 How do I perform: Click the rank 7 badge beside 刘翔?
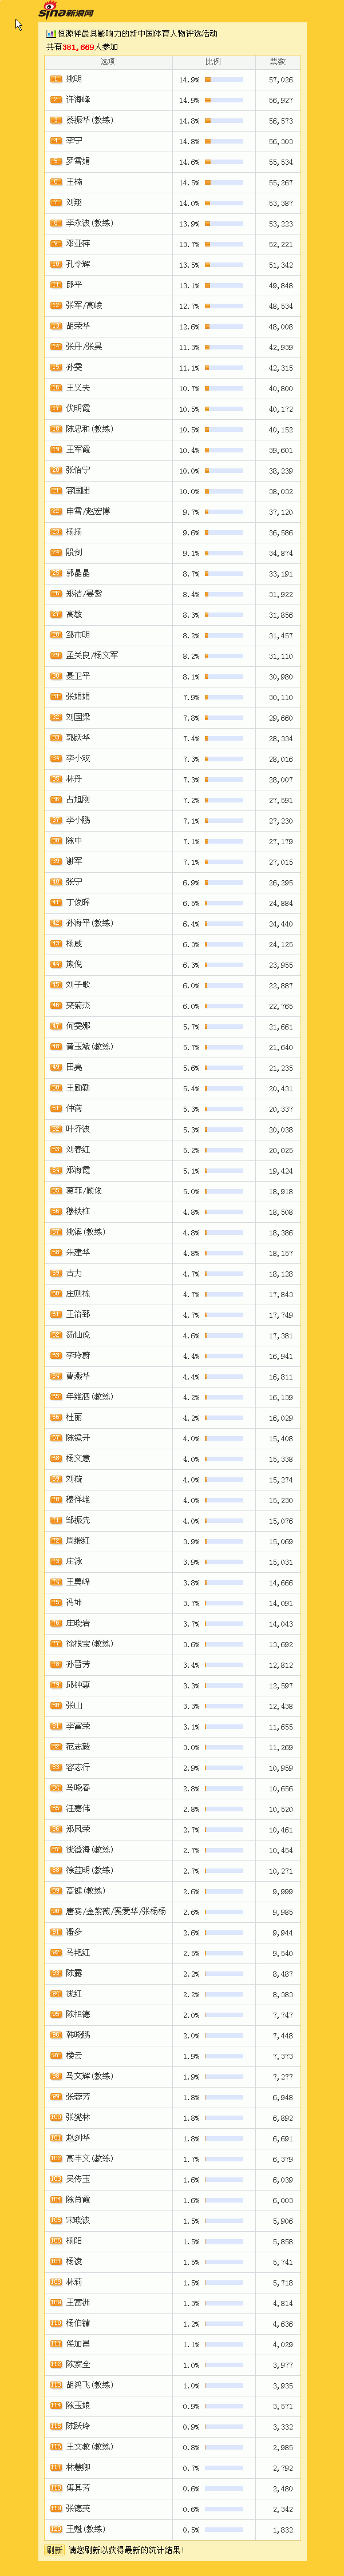(56, 203)
